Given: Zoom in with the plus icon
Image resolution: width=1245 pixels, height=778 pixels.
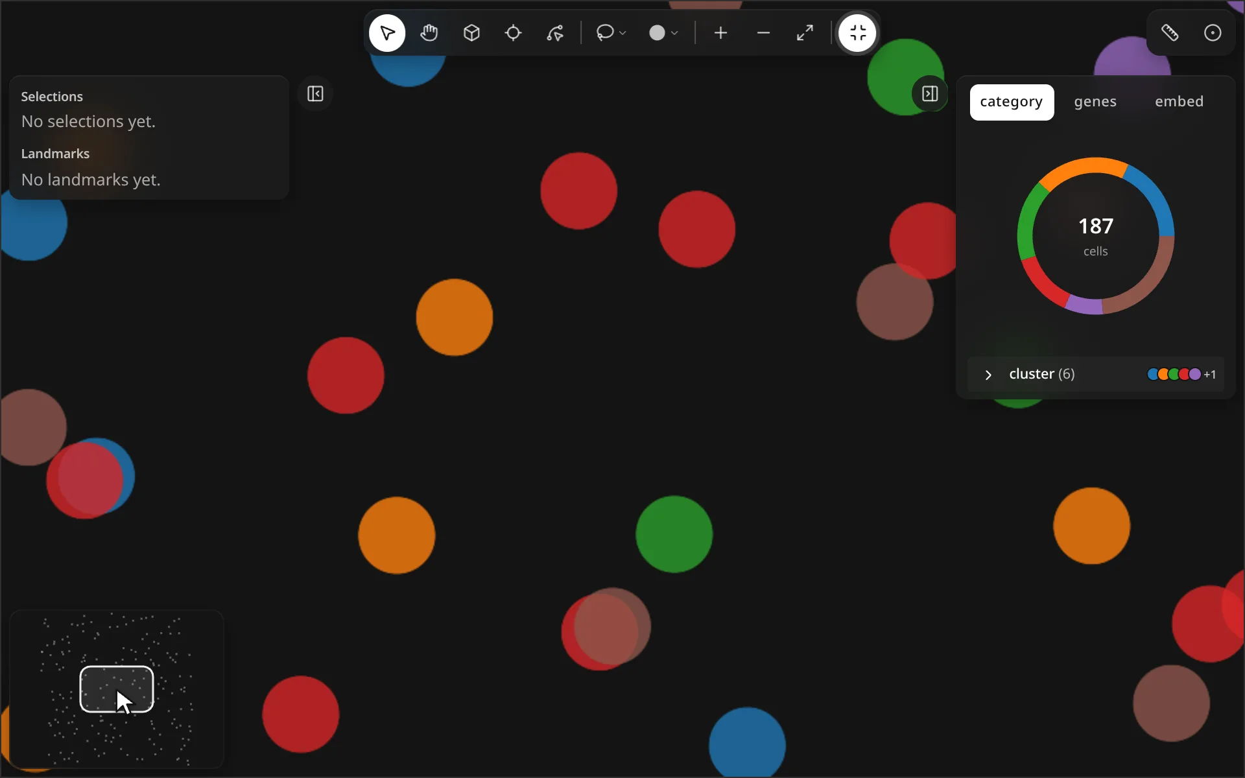Looking at the screenshot, I should coord(720,33).
